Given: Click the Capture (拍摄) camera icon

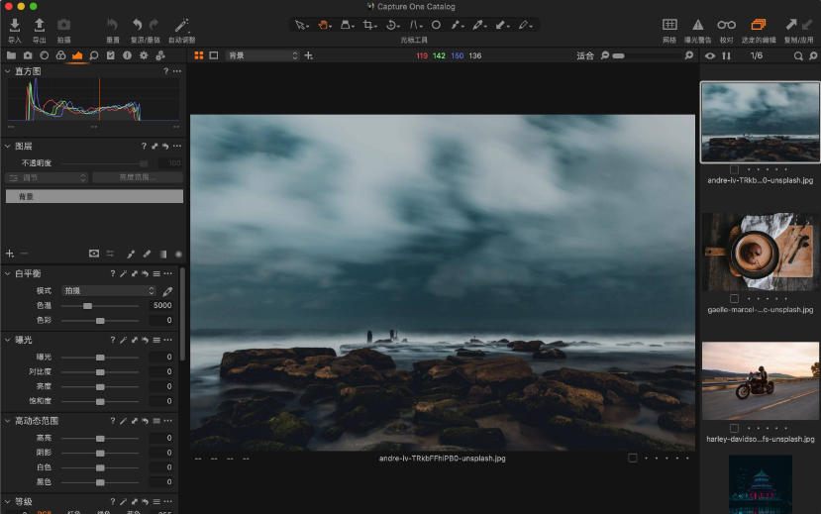Looking at the screenshot, I should click(x=64, y=25).
